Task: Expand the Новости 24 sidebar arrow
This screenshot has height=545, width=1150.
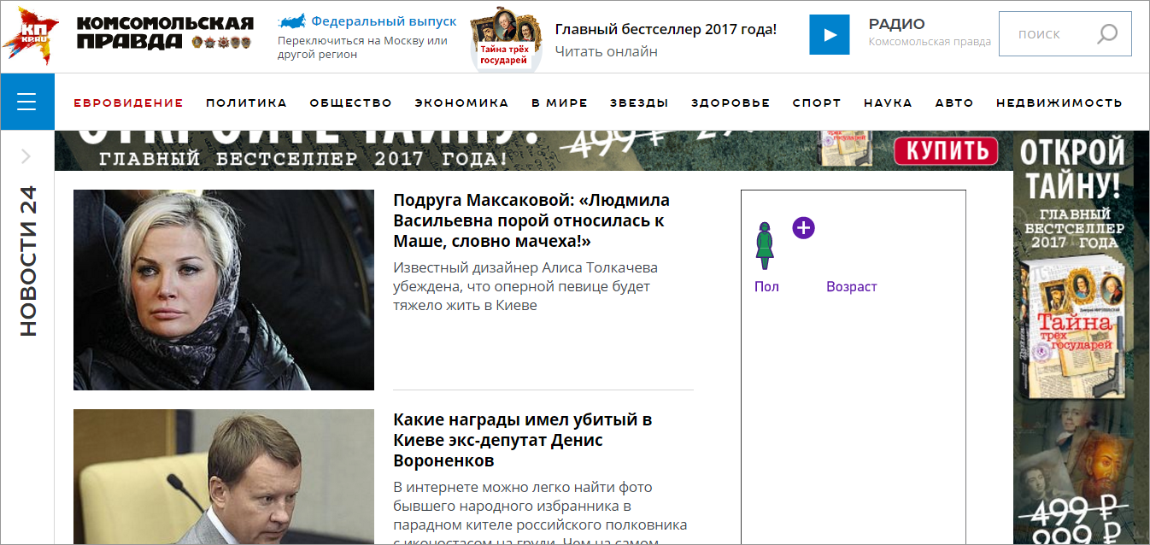Action: pos(26,156)
